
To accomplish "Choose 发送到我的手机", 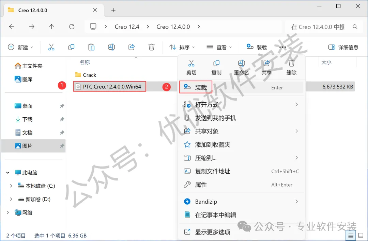I will pyautogui.click(x=241, y=118).
